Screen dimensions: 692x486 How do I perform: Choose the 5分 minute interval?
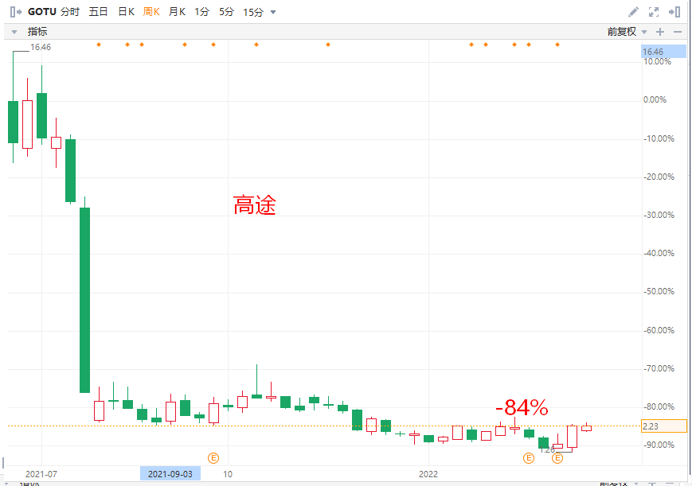click(227, 12)
